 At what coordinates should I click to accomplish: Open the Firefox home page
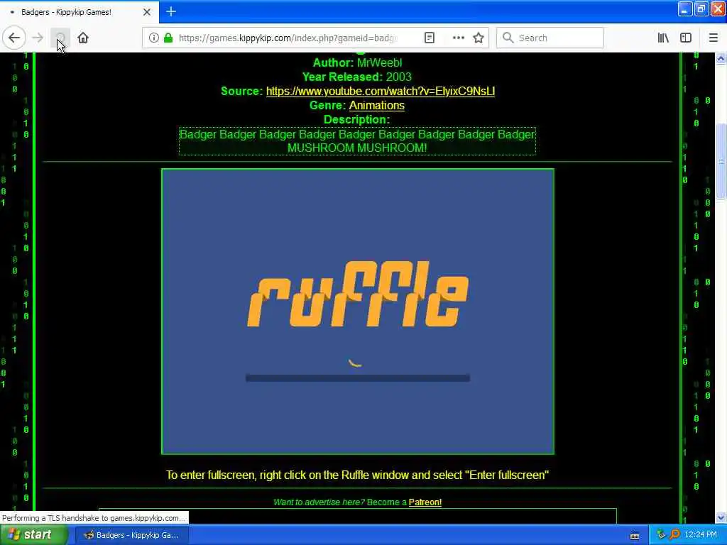point(83,38)
